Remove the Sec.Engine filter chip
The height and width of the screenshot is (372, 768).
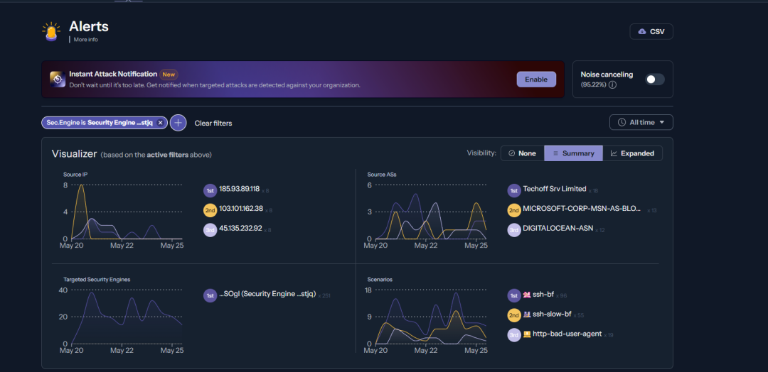coord(161,123)
